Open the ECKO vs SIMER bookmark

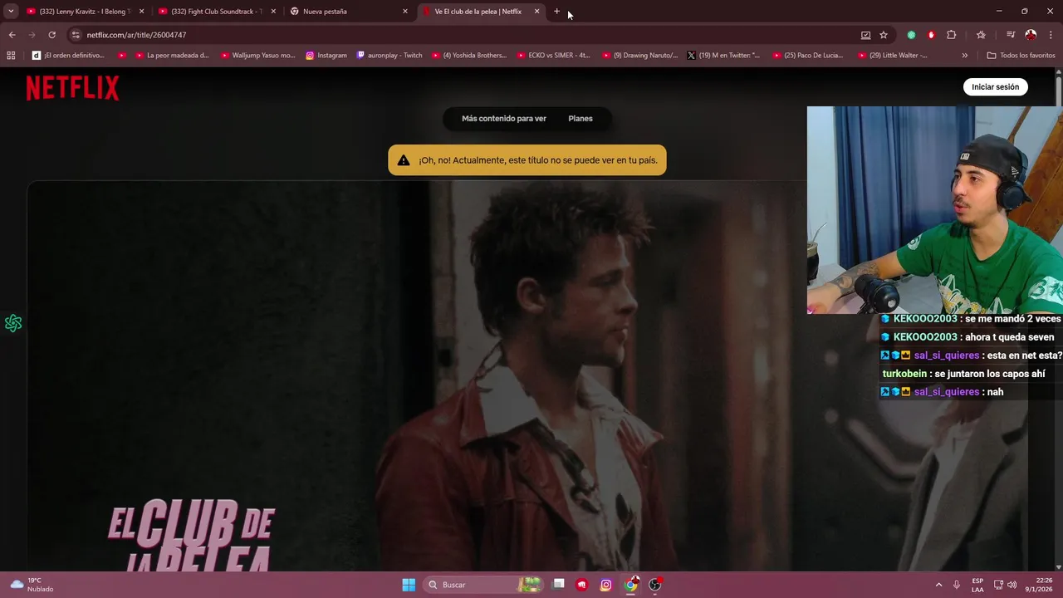pos(554,56)
